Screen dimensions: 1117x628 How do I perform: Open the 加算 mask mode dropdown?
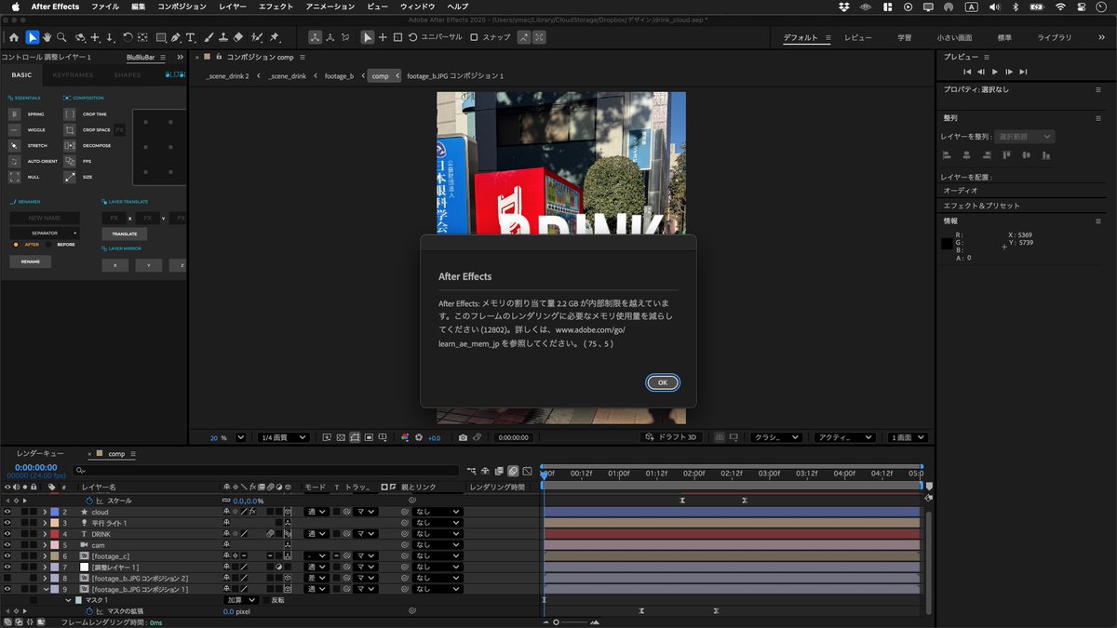(x=240, y=600)
